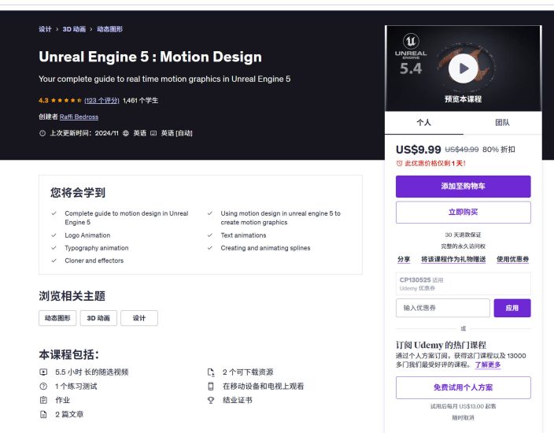The width and height of the screenshot is (554, 433).
Task: Click Creating and animating splines item
Action: tap(265, 248)
